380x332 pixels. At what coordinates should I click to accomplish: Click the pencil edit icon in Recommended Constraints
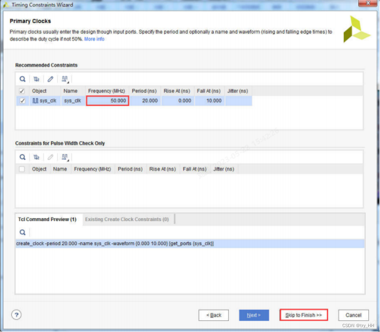(50, 79)
